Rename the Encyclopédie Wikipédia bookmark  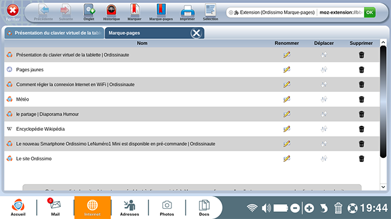[287, 129]
